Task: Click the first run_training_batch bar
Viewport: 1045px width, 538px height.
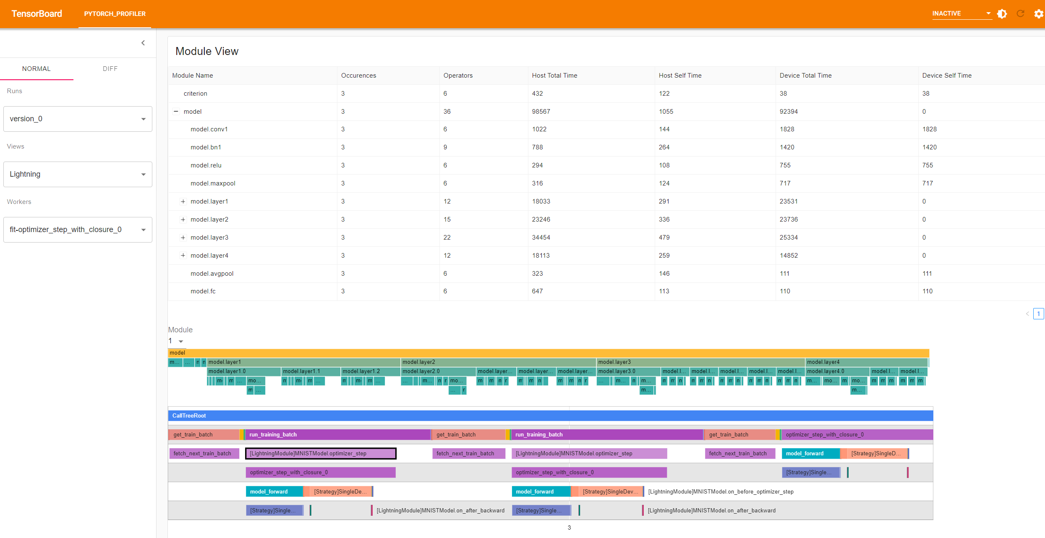Action: [338, 435]
